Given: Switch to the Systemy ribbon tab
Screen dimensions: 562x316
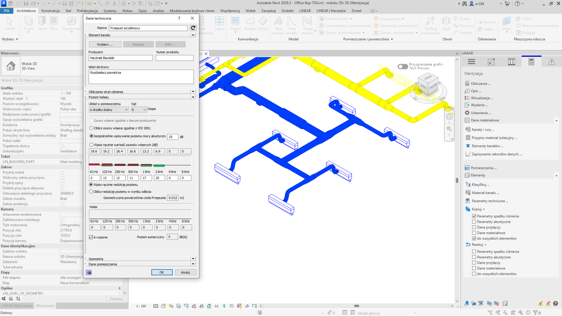Looking at the screenshot, I should [110, 11].
